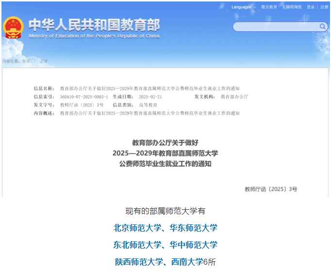Click the 发文机构 value 教育部办公厅
This screenshot has height=271, width=331.
click(234, 97)
